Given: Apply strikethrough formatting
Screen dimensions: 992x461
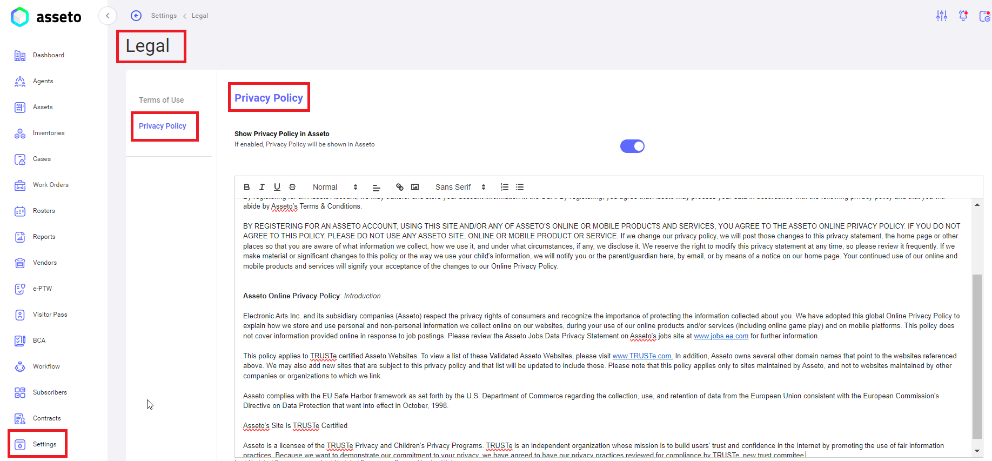Looking at the screenshot, I should click(292, 187).
